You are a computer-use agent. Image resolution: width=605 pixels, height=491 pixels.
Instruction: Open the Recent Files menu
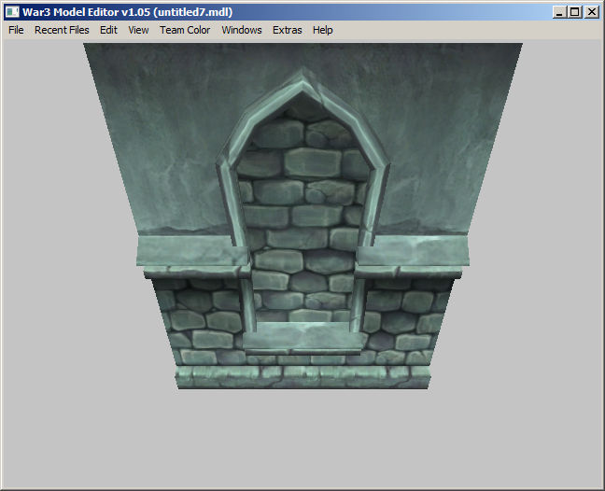62,30
